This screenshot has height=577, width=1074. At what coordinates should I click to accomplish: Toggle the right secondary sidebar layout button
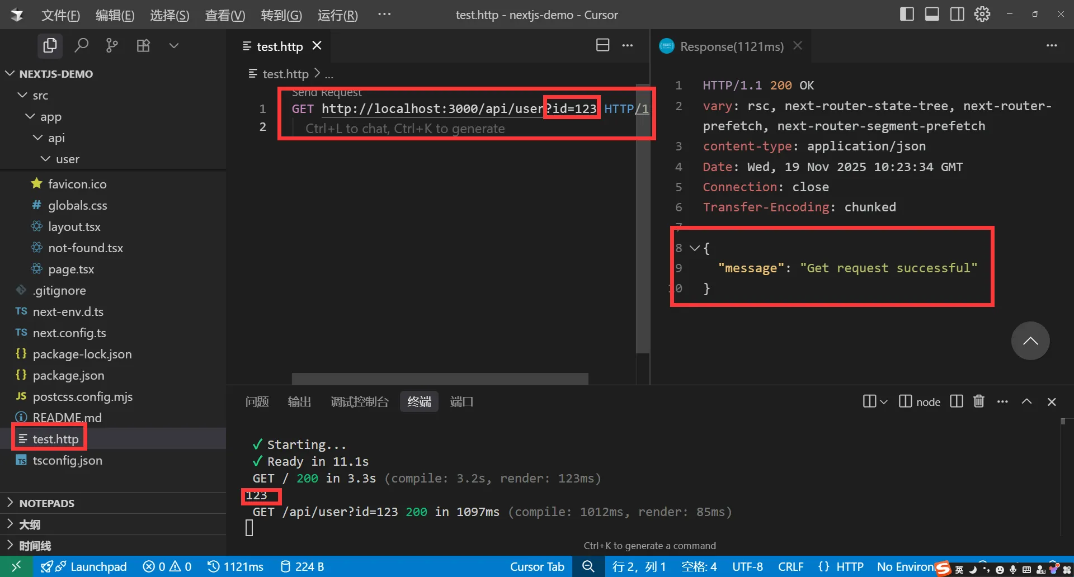(x=957, y=15)
